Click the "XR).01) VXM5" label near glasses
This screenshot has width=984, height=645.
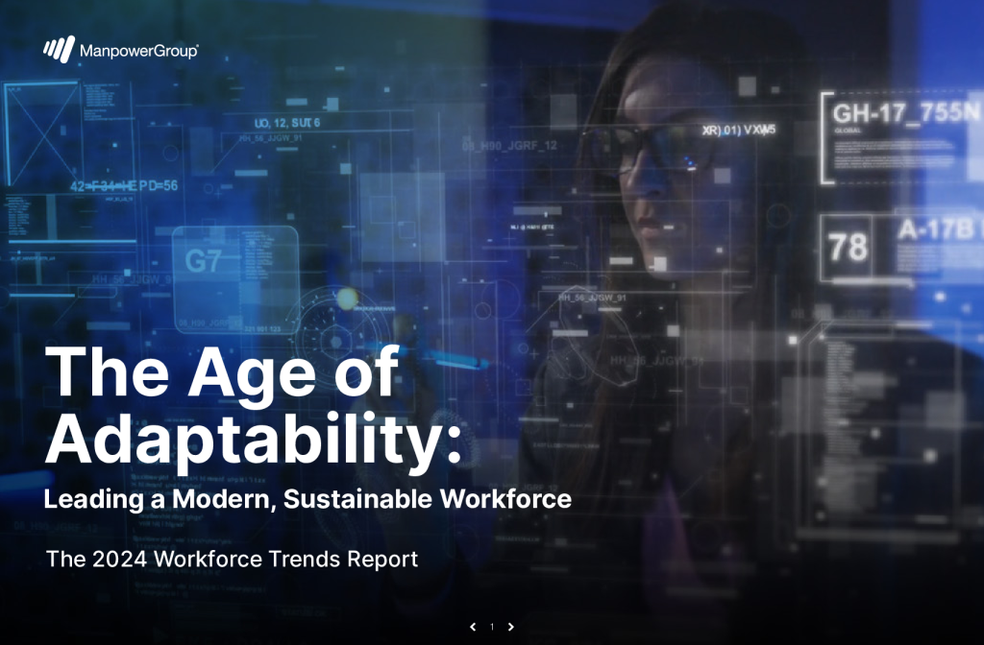pos(739,129)
